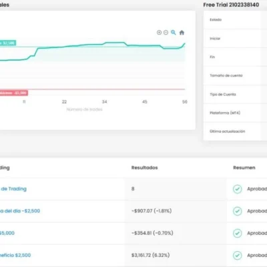Click the 'Resumen' column header
267x267 pixels.
click(244, 168)
